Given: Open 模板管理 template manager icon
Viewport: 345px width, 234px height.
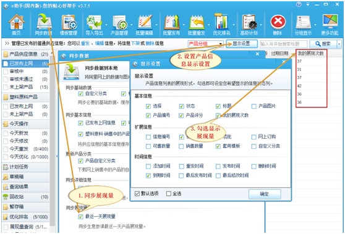Looking at the screenshot, I should tap(69, 24).
